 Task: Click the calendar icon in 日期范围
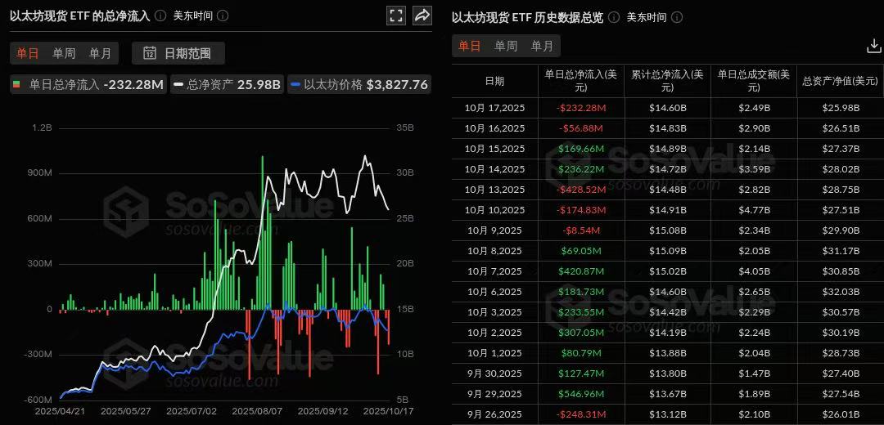[x=150, y=53]
